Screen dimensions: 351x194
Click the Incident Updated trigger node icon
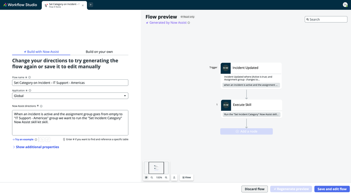226,68
